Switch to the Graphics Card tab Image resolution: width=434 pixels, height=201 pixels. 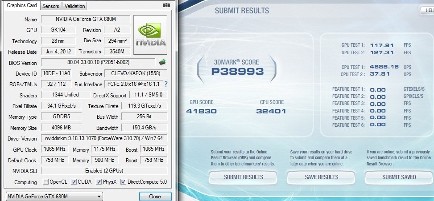point(22,5)
